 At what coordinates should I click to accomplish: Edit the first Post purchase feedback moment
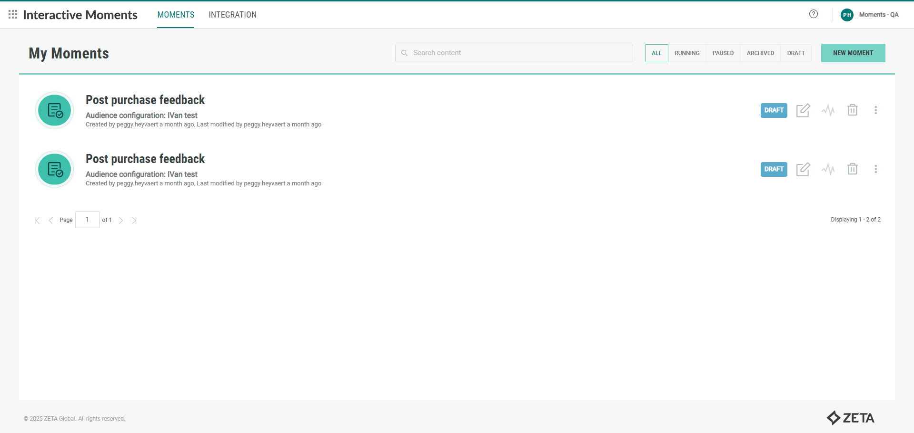click(x=803, y=110)
